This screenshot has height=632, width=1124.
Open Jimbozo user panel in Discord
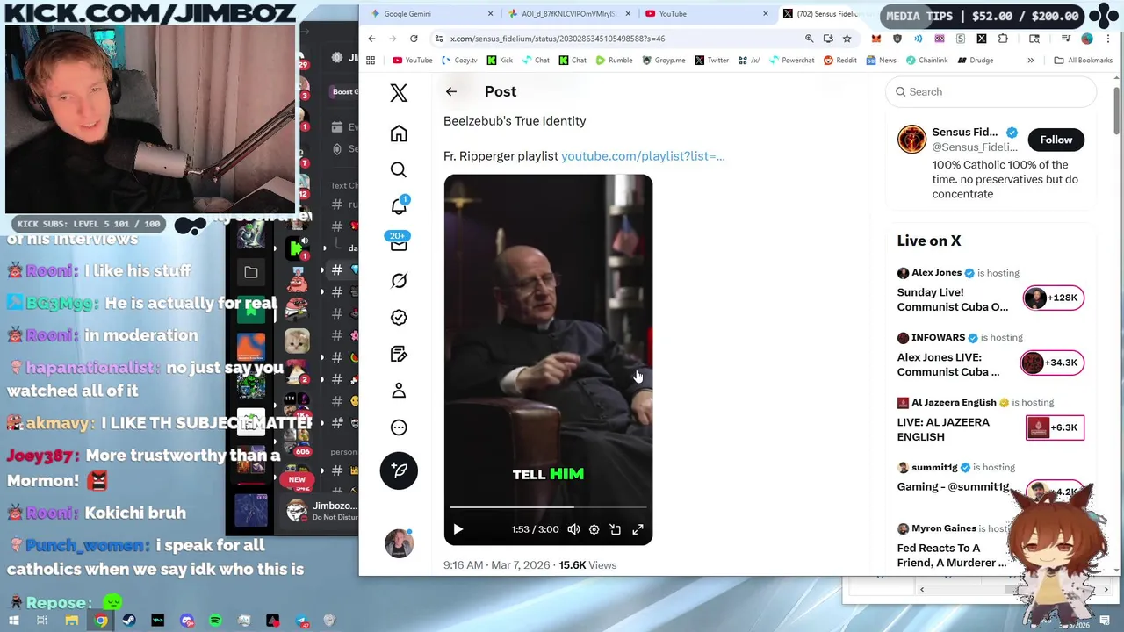point(323,510)
